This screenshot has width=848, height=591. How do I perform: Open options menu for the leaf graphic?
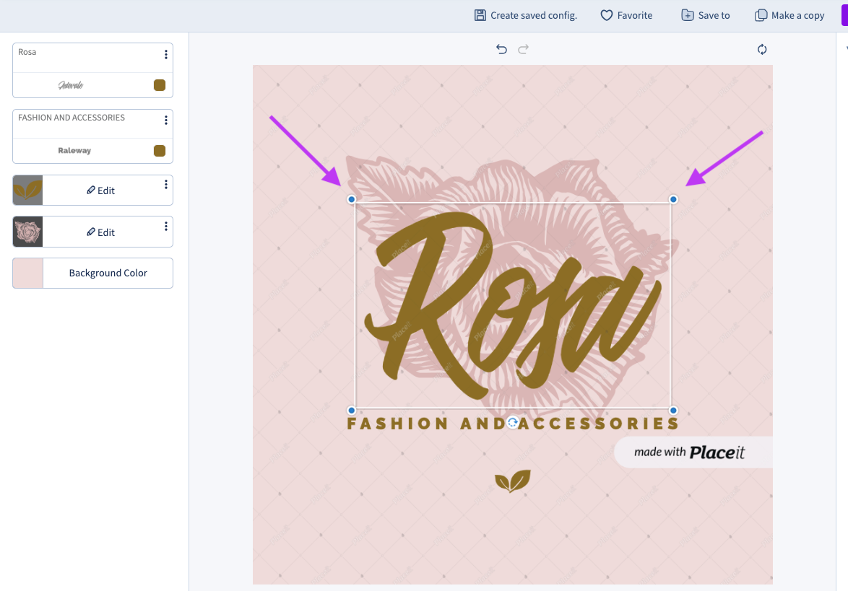click(x=166, y=185)
